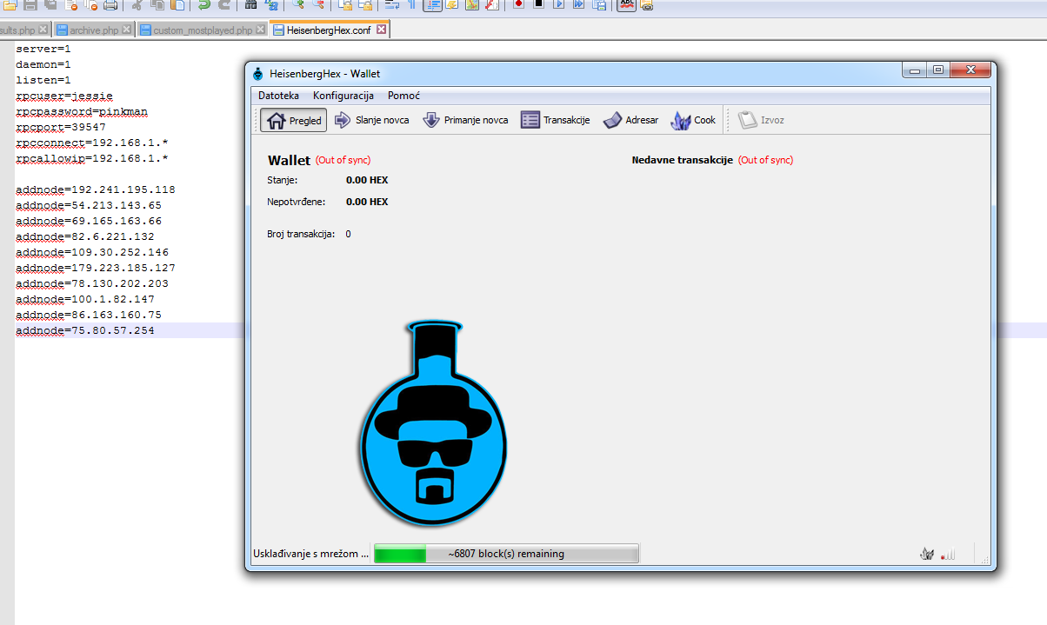Click the Nedavne transakcije heading
This screenshot has height=625, width=1047.
(x=683, y=160)
